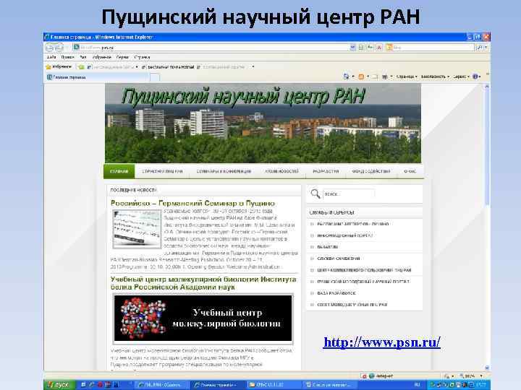This screenshot has height=390, width=521.
Task: Open the Расписание автобусов Пущино sidebar link
Action: [352, 224]
